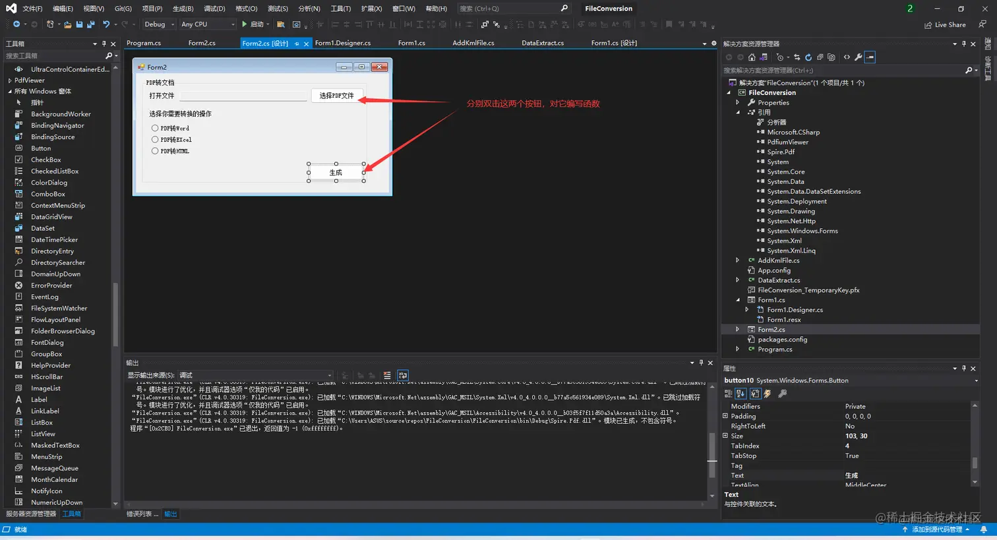
Task: Open the 文件(F) menu
Action: [32, 9]
